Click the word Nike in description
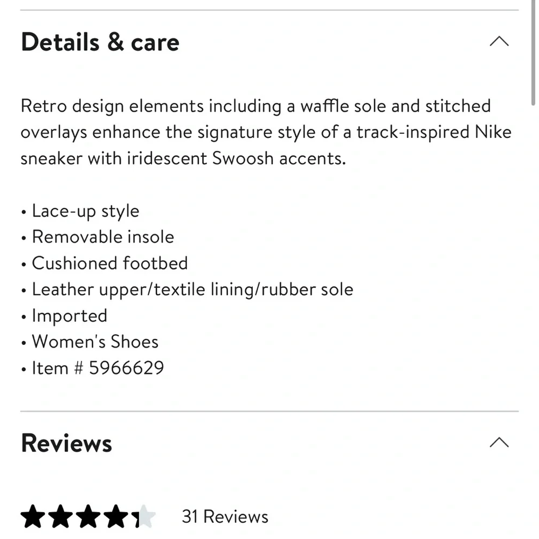 (493, 132)
